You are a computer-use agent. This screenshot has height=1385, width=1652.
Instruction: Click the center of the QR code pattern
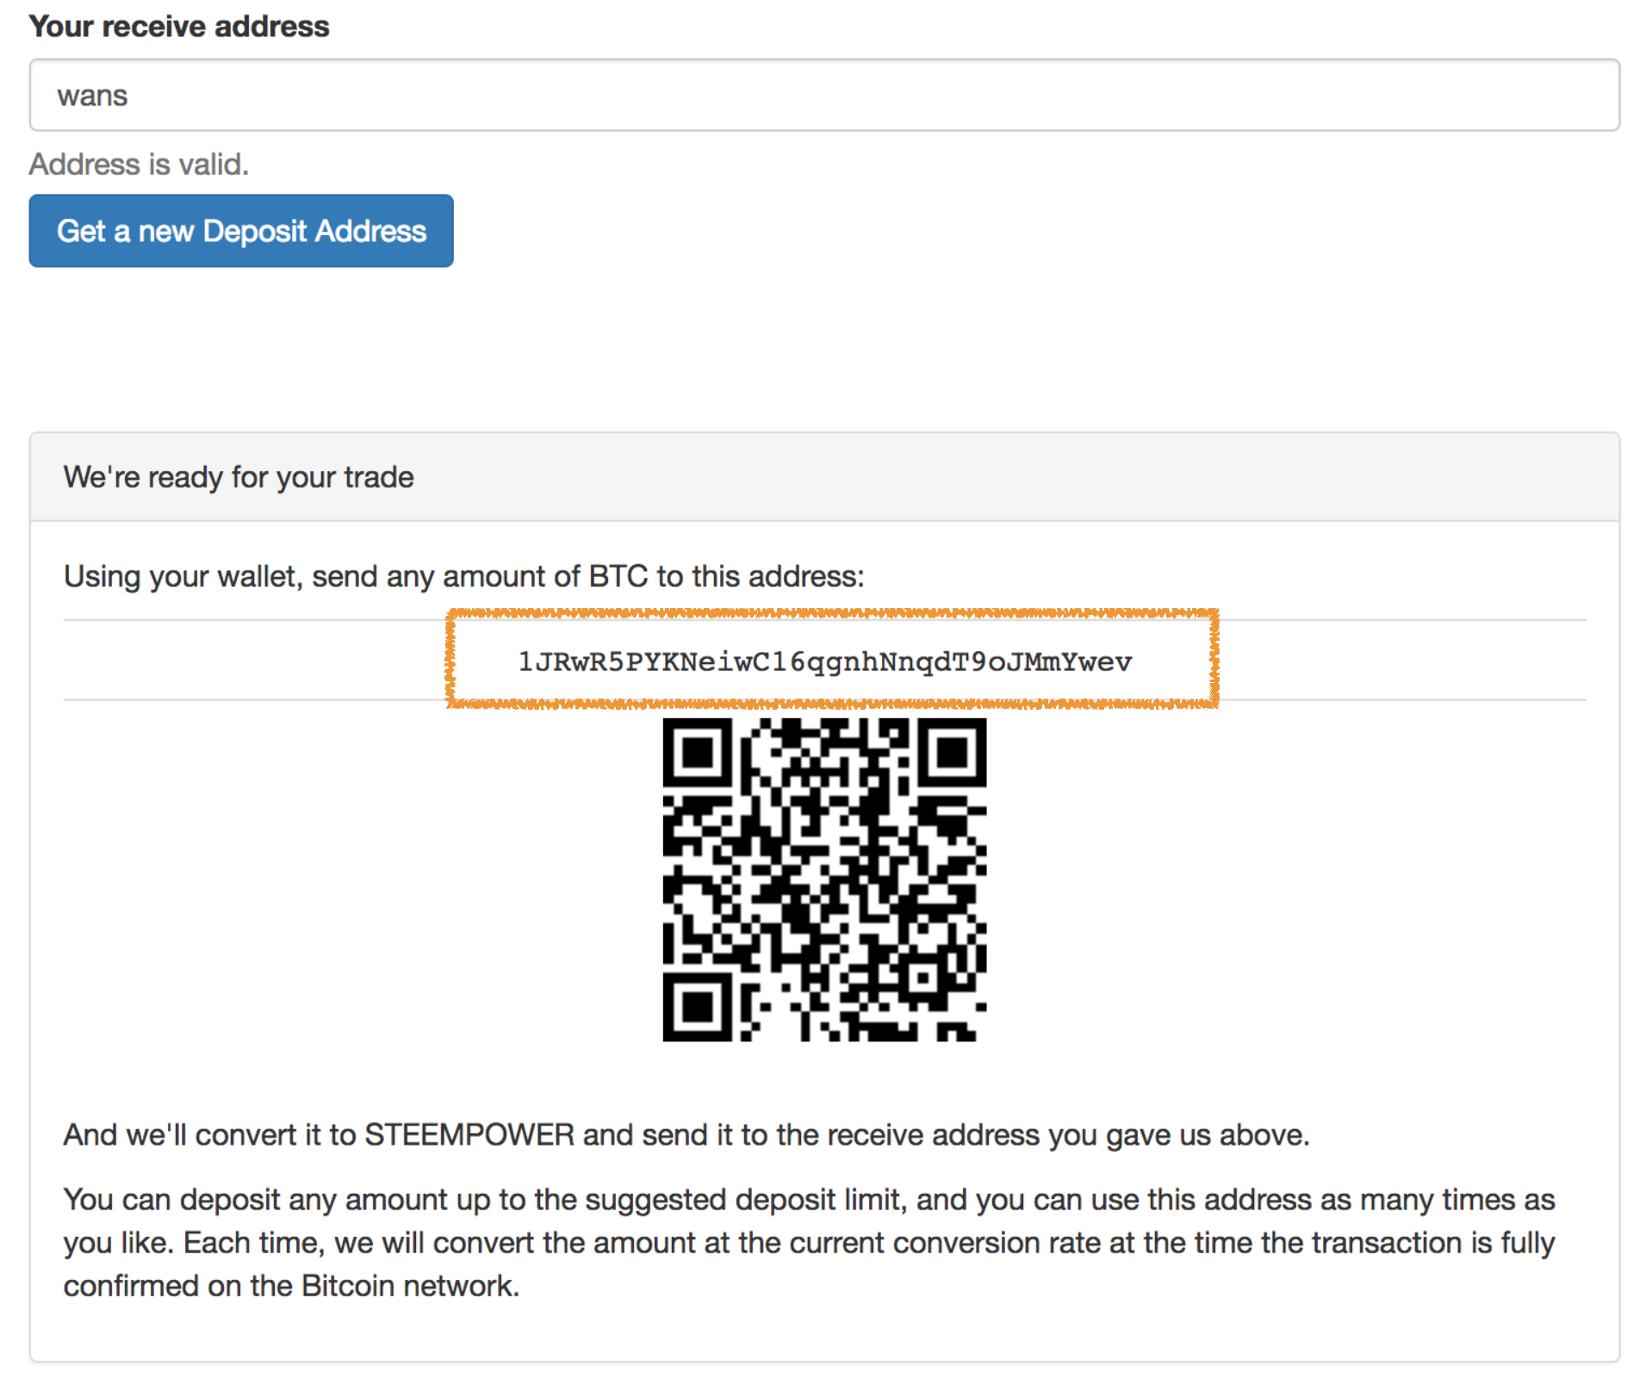point(824,879)
